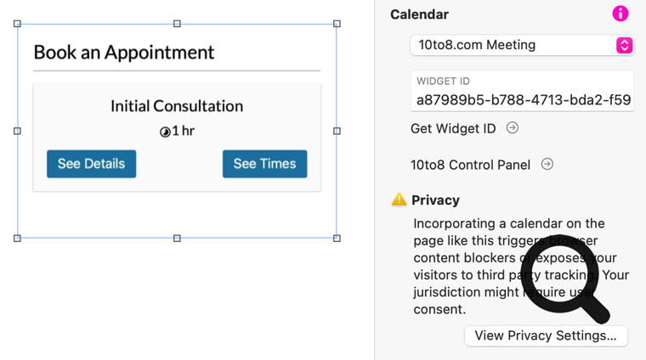The width and height of the screenshot is (646, 360).
Task: Click the bottom-center selection handle of the widget
Action: pos(177,239)
